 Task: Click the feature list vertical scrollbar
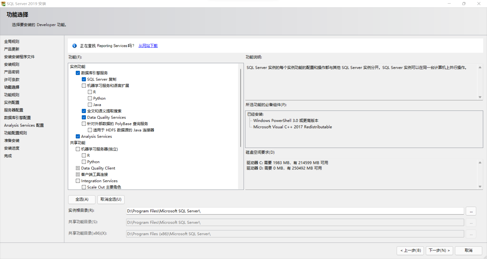click(x=240, y=108)
